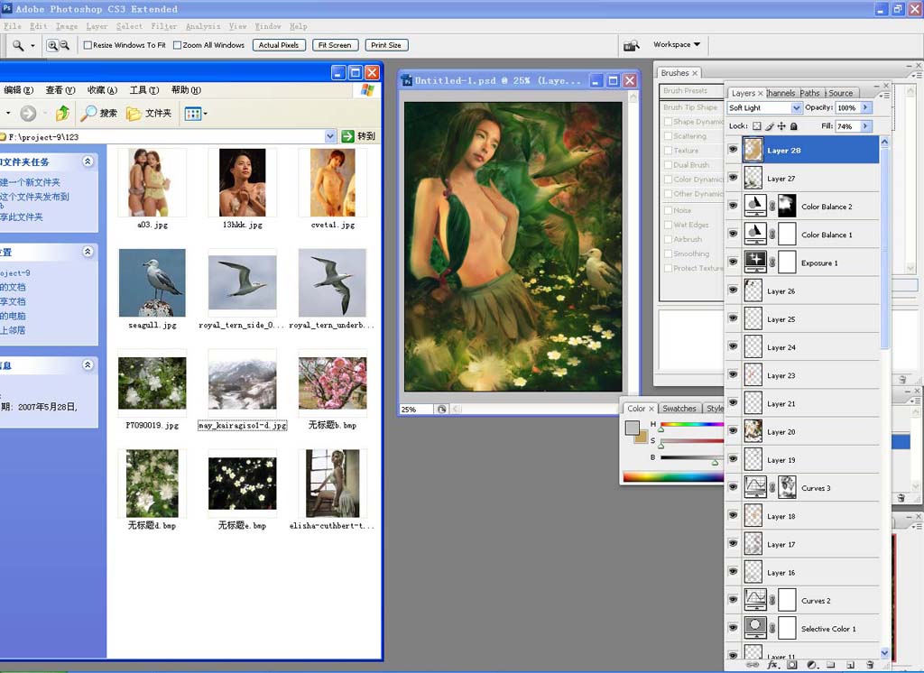Select the Zoom Out tool icon
The image size is (924, 673).
tap(64, 45)
